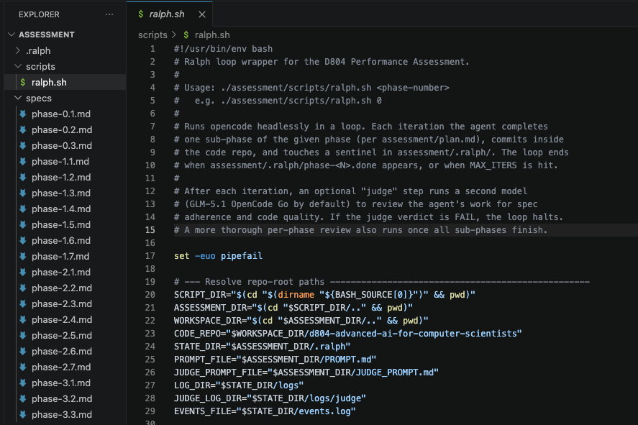Open phase-2.7.md file
The image size is (638, 425).
point(65,367)
